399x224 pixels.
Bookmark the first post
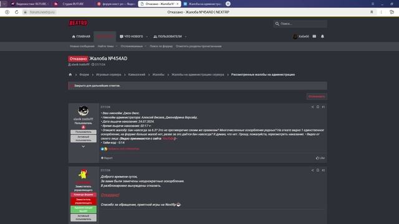tap(318, 107)
